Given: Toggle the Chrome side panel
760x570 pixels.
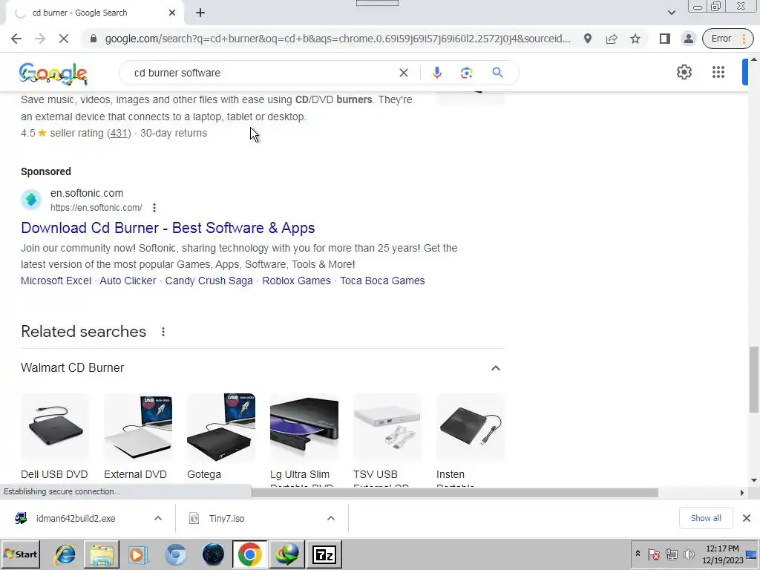Looking at the screenshot, I should tap(664, 39).
